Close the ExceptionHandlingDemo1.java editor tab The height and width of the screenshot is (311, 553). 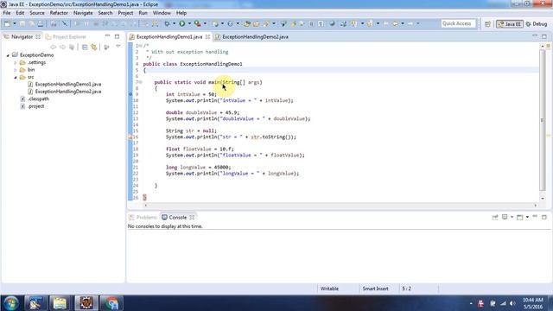207,36
